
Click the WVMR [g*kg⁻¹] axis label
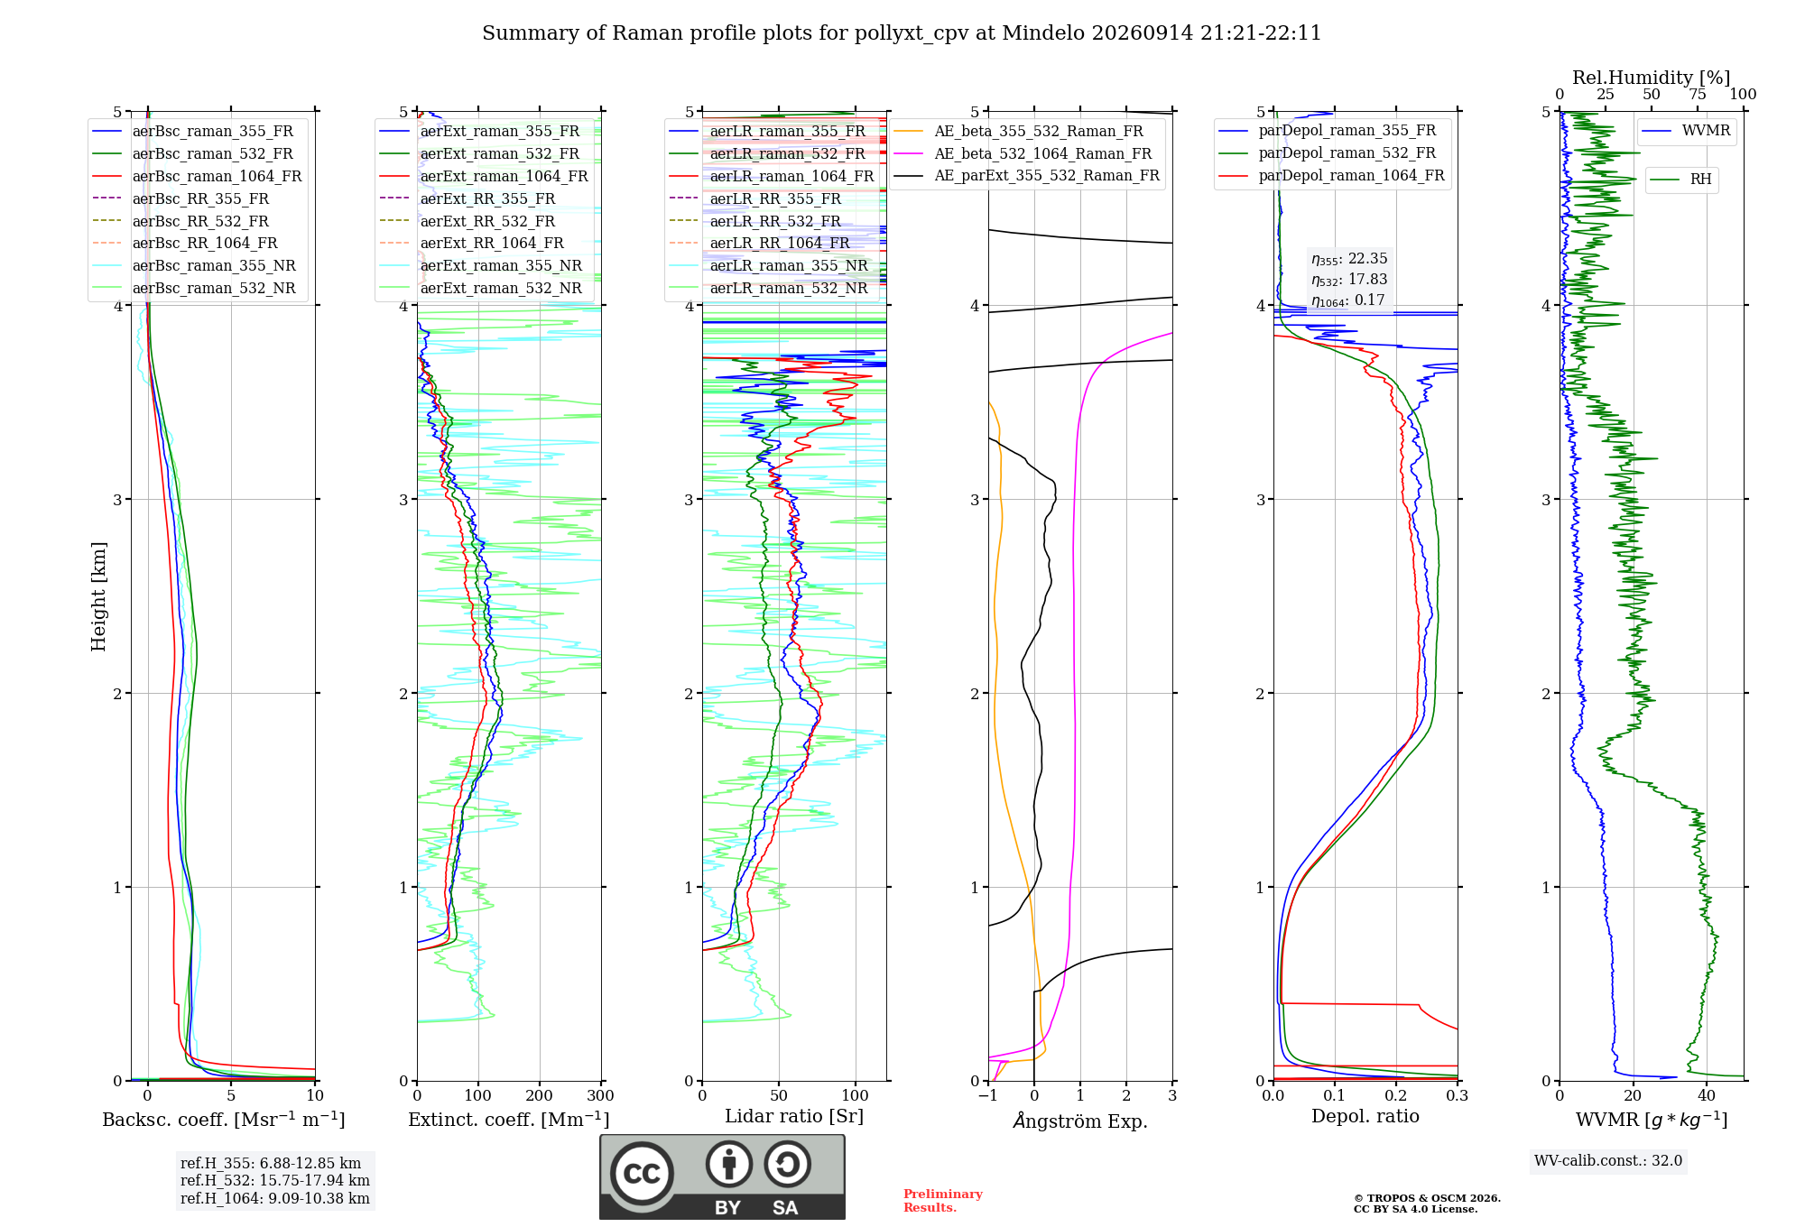(x=1652, y=1120)
